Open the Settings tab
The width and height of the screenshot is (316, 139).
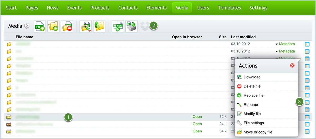click(258, 8)
